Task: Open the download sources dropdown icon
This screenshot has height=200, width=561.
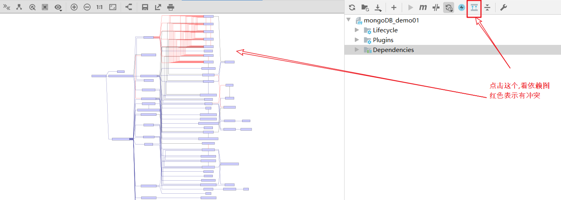Action: tap(378, 7)
